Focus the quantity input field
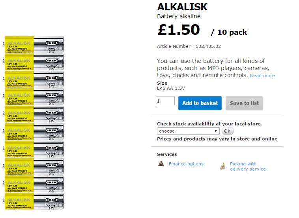The width and height of the screenshot is (299, 218). click(165, 101)
